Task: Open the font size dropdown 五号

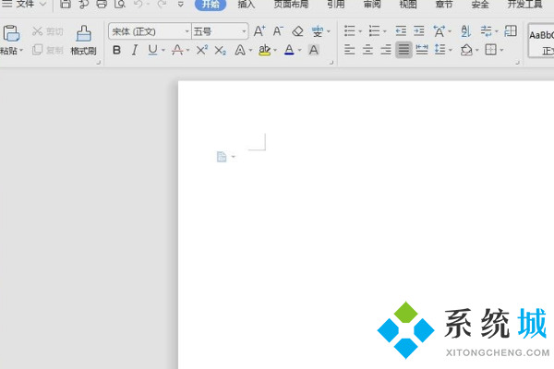Action: tap(219, 31)
